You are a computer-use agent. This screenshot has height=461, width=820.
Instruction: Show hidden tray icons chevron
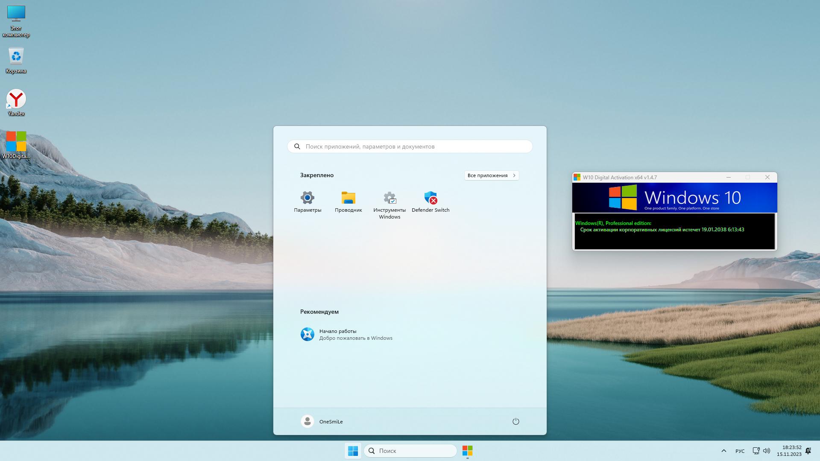723,451
